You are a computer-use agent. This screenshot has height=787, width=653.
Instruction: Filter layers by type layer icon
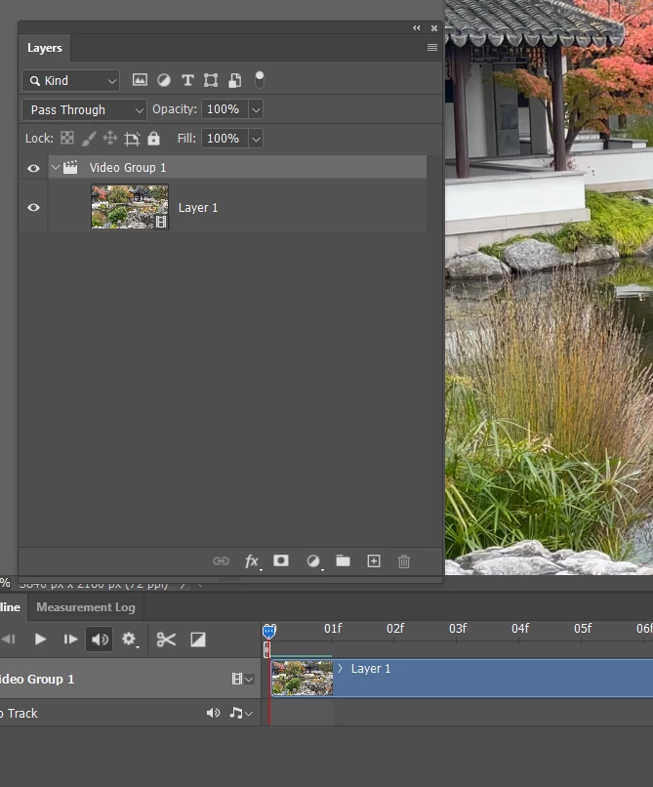pyautogui.click(x=187, y=80)
